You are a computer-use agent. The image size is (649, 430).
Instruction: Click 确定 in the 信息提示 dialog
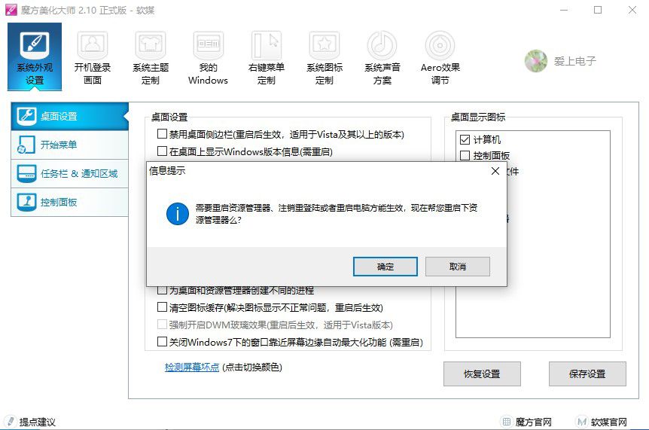(385, 267)
